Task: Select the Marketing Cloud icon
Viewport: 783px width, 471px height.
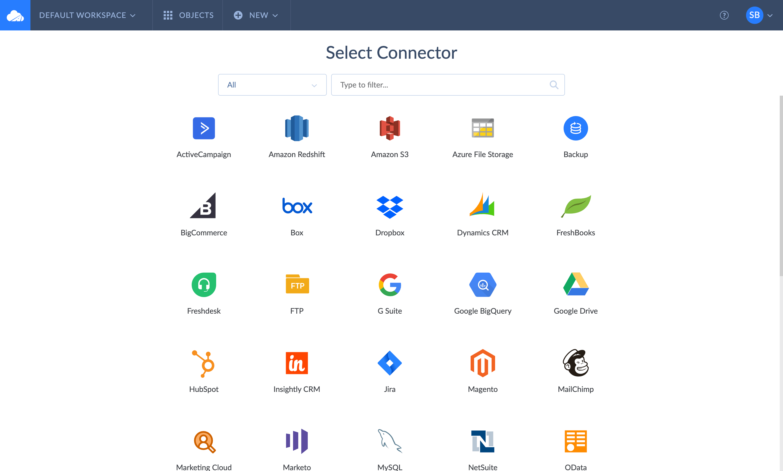Action: pos(205,442)
